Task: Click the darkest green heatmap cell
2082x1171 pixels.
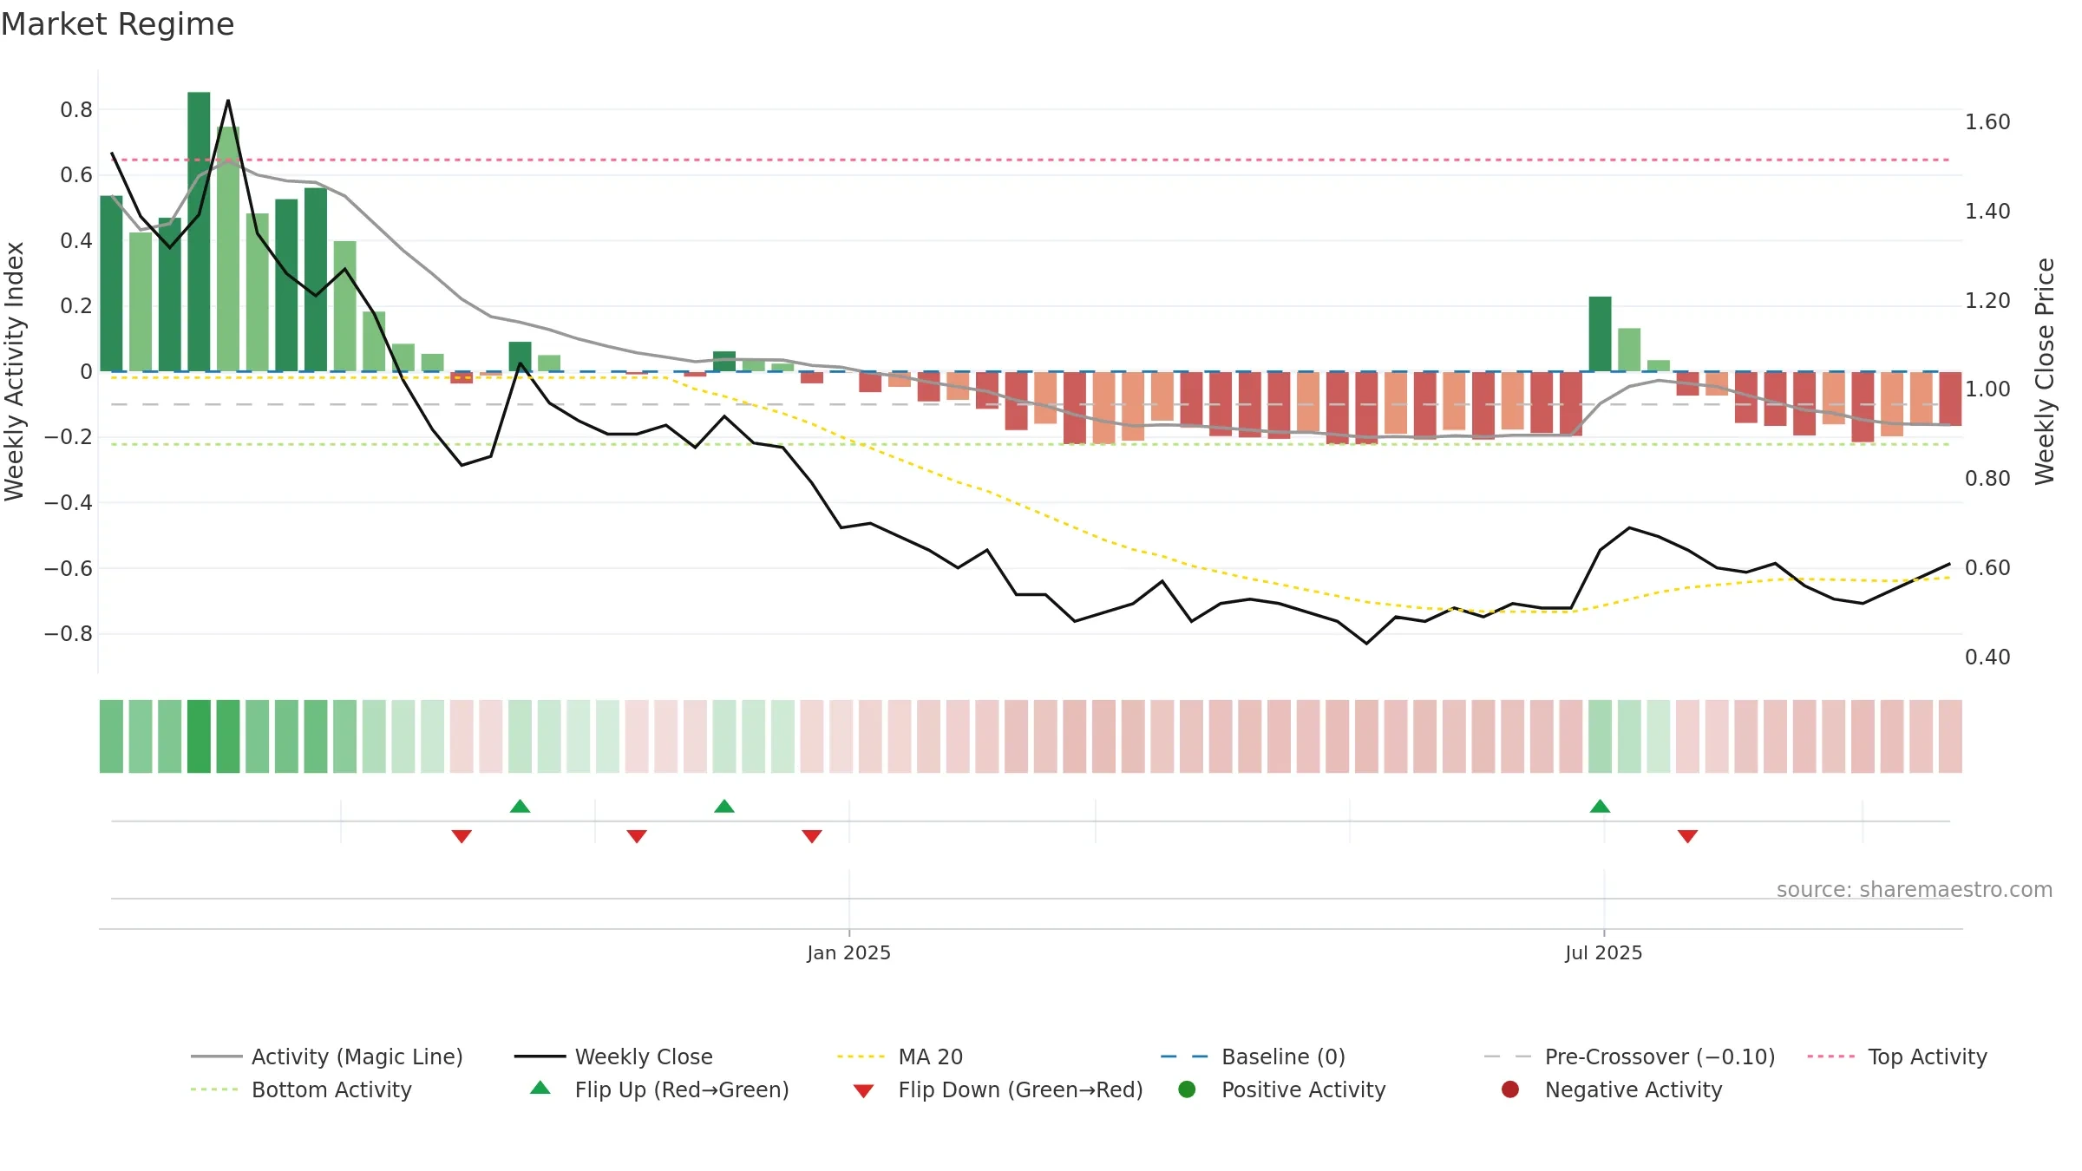Action: (199, 736)
